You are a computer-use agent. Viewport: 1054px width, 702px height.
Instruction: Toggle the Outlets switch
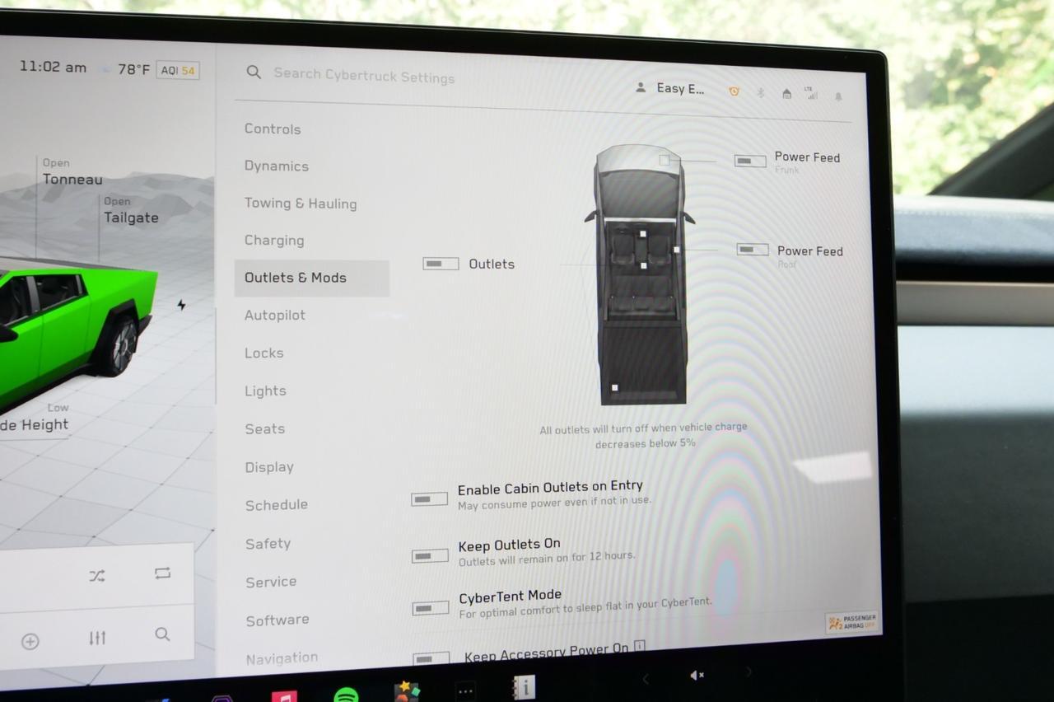441,264
